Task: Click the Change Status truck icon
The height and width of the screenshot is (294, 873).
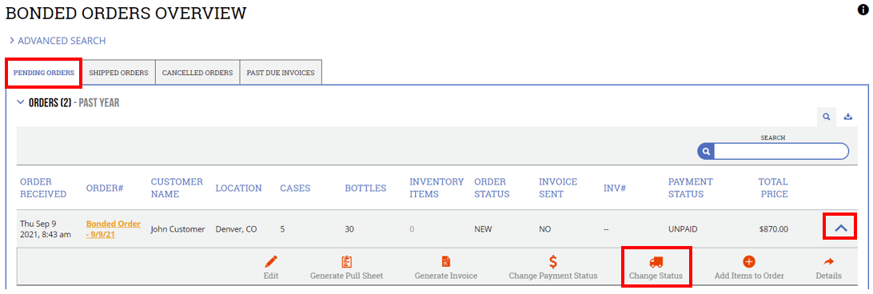Action: point(656,262)
